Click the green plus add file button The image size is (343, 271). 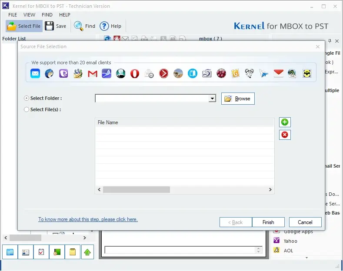(x=285, y=122)
